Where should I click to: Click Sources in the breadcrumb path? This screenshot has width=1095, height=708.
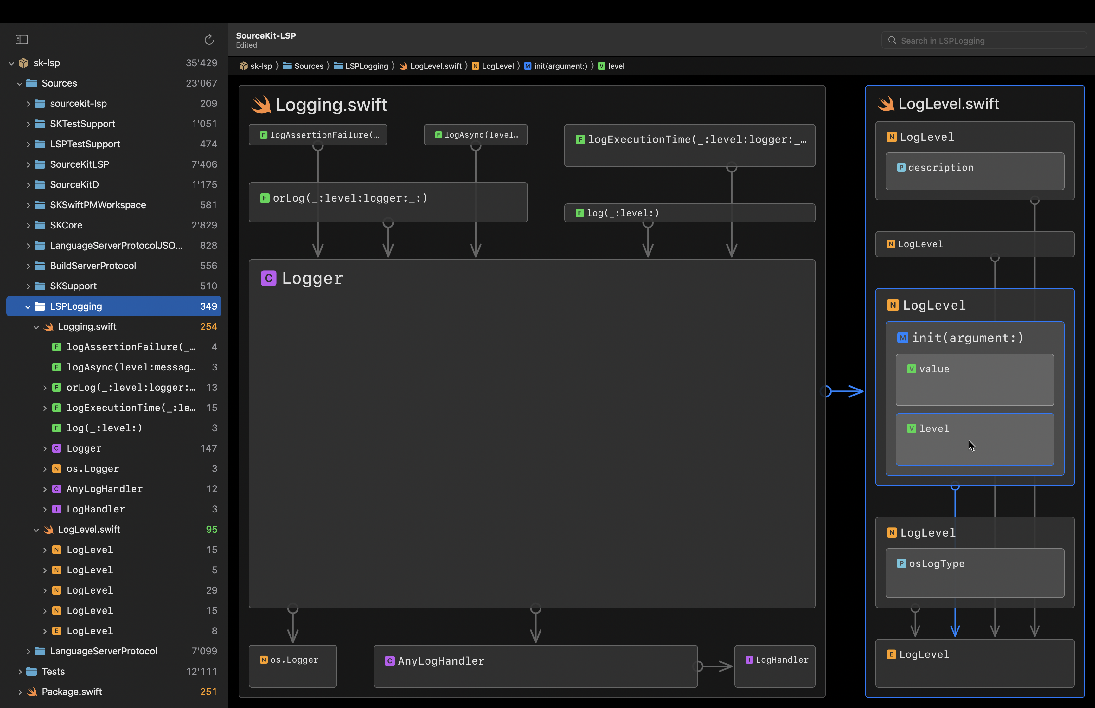coord(309,66)
